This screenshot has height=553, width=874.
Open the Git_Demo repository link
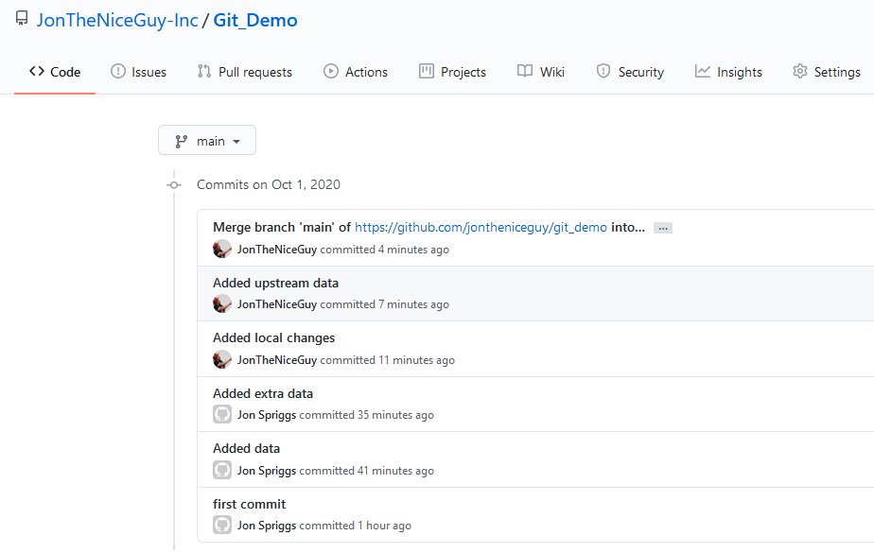click(x=255, y=20)
